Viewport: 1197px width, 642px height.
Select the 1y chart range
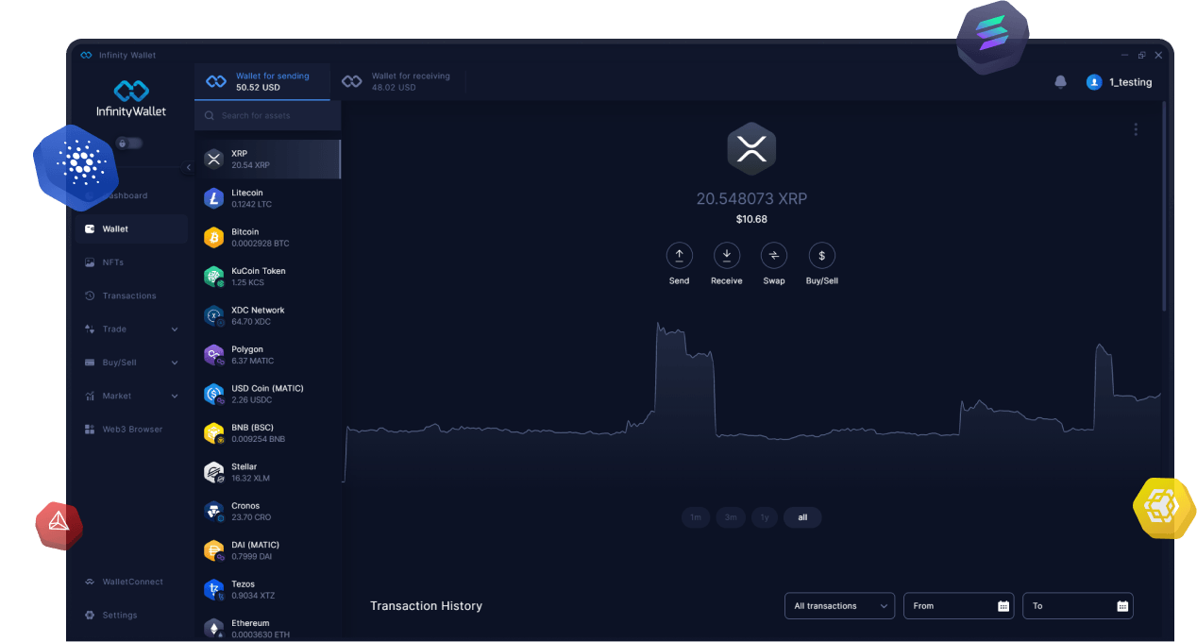click(x=765, y=517)
